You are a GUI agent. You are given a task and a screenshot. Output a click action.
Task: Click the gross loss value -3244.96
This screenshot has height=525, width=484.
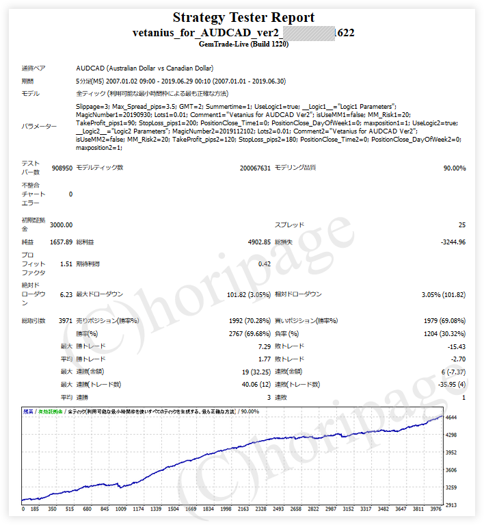click(x=453, y=242)
